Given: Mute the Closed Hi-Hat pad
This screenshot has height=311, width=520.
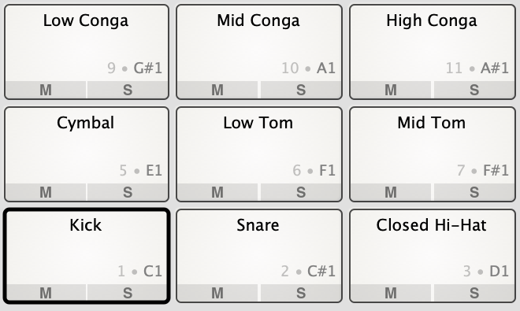Looking at the screenshot, I should tap(390, 293).
